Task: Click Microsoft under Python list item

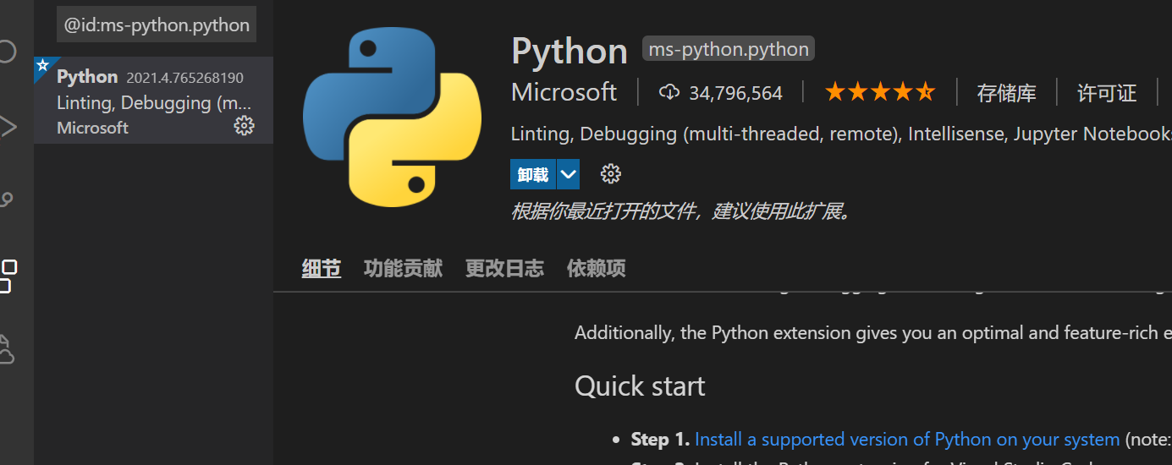Action: click(x=92, y=128)
